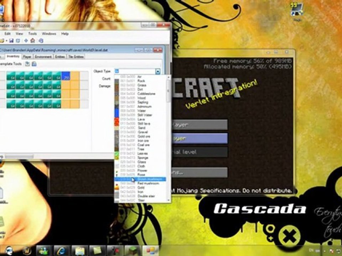Select Tree in the object list
This screenshot has width=342, height=256.
pyautogui.click(x=140, y=149)
